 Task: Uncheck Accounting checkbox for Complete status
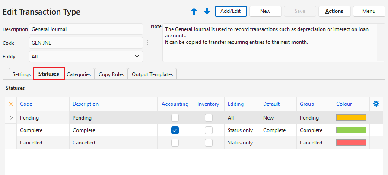[x=175, y=130]
